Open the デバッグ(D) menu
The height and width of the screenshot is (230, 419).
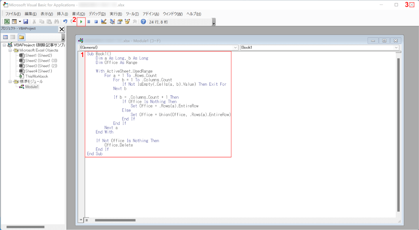(x=97, y=14)
